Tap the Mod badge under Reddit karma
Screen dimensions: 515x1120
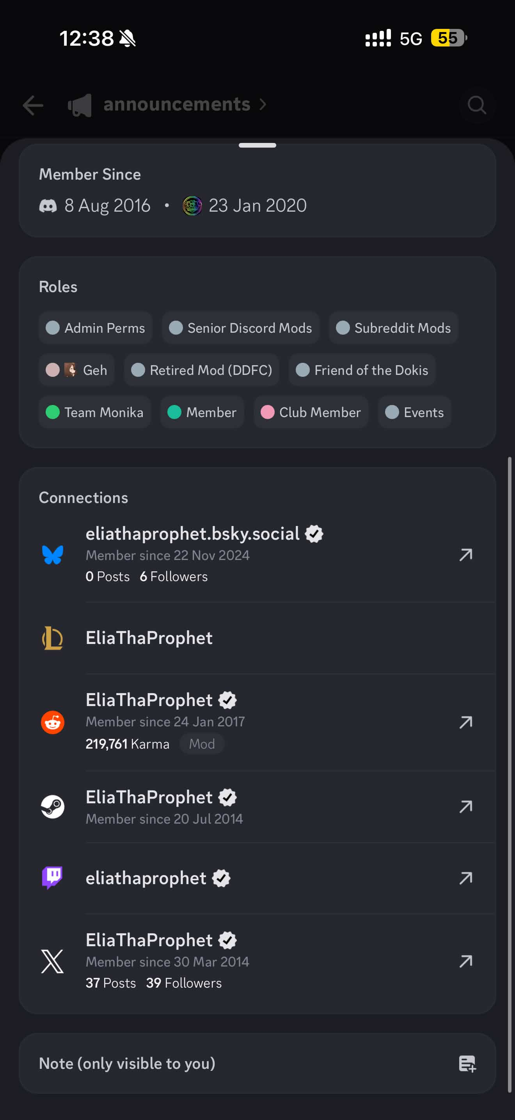coord(201,744)
